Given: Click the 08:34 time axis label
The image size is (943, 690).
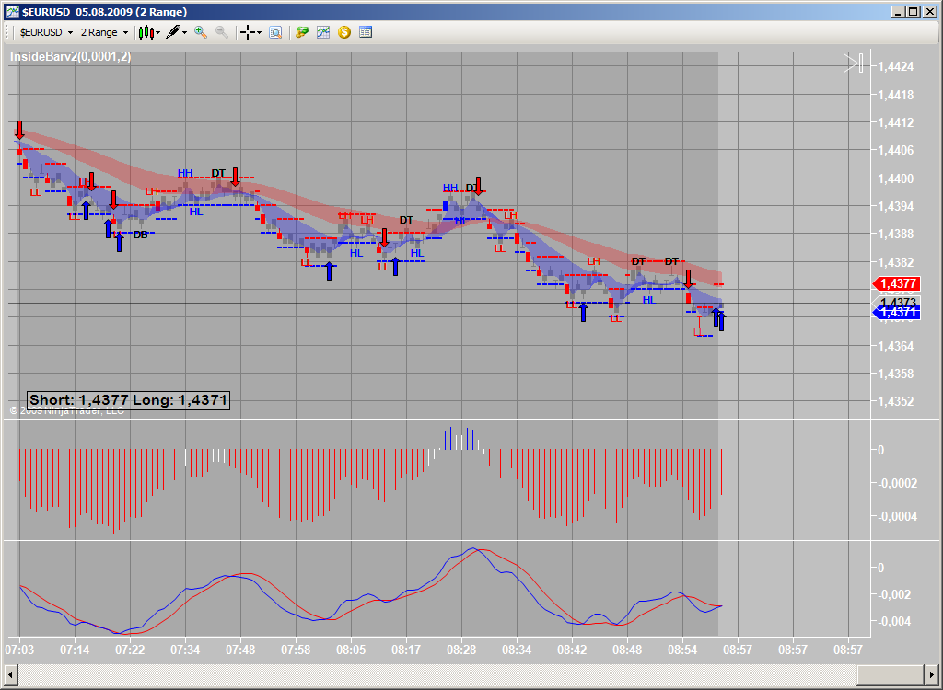Looking at the screenshot, I should 517,650.
